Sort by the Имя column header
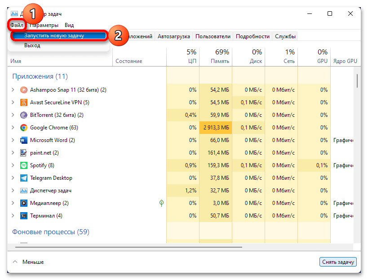The width and height of the screenshot is (368, 280). point(16,61)
